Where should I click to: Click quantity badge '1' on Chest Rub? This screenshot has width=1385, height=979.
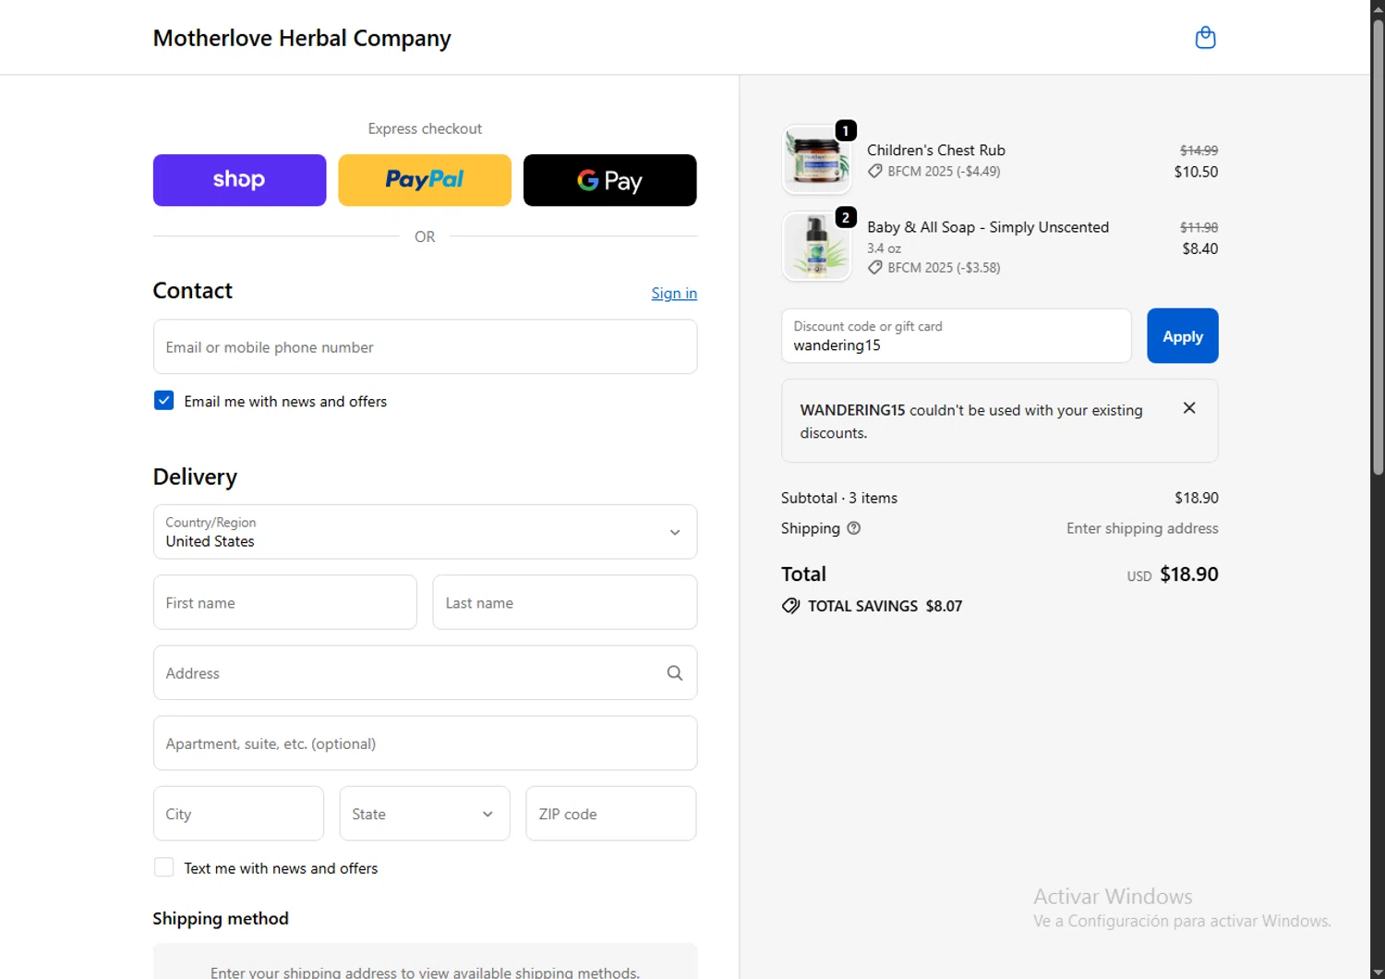tap(846, 131)
